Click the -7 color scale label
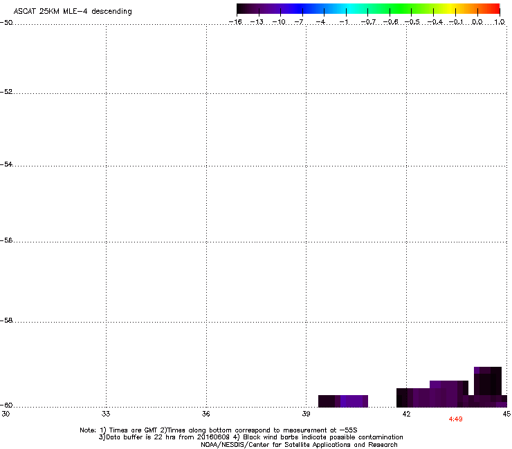This screenshot has height=449, width=512. tap(299, 22)
